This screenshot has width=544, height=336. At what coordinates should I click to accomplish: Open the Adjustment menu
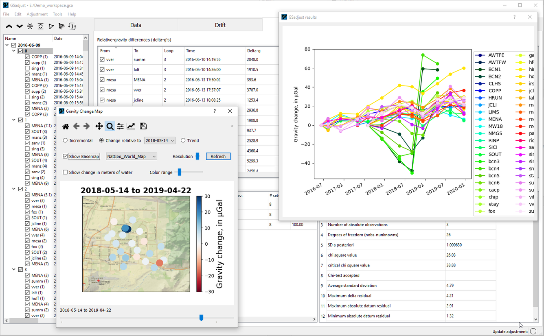pyautogui.click(x=37, y=14)
